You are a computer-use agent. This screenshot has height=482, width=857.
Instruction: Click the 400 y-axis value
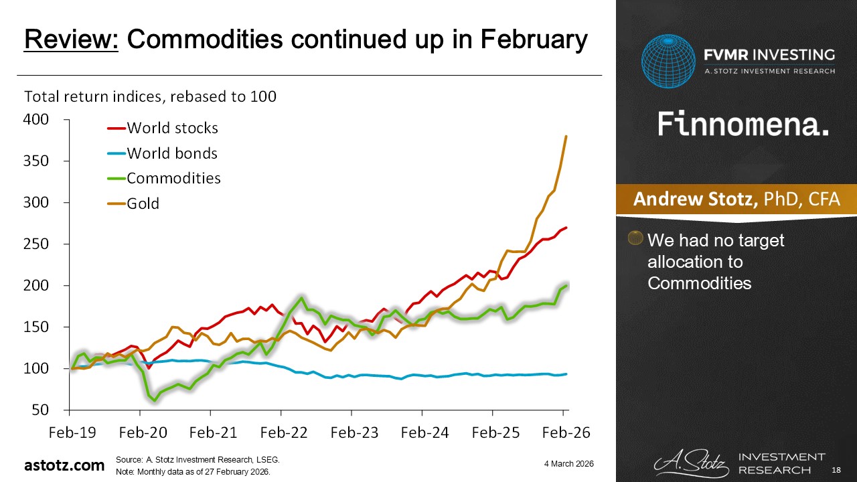tap(37, 120)
